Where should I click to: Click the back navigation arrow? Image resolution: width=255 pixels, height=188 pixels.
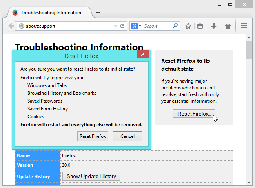(11, 26)
